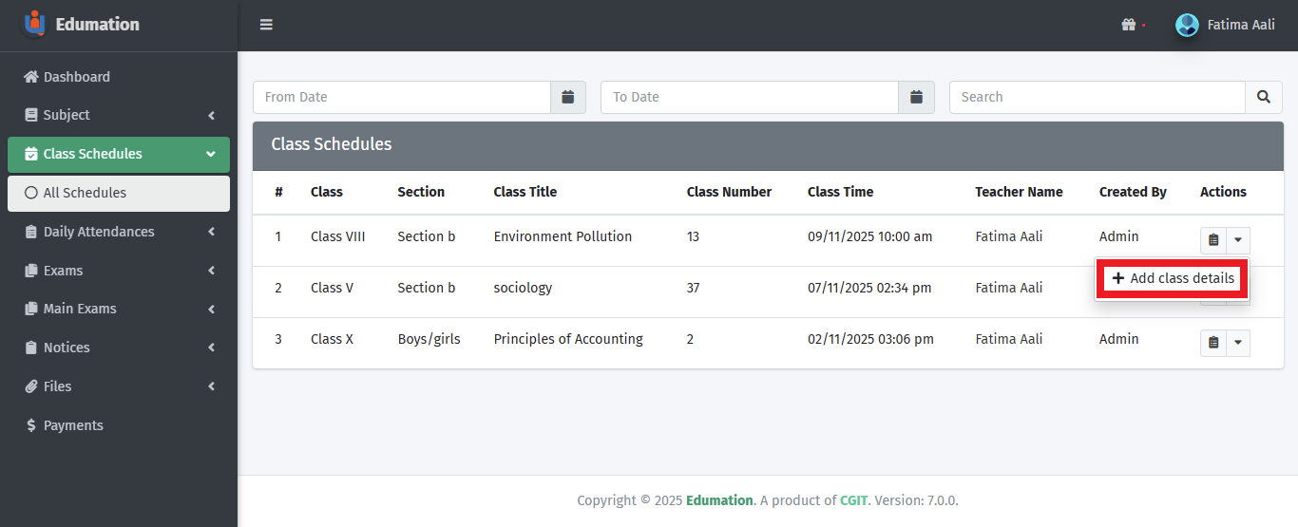Open the gift notifications icon

1128,25
